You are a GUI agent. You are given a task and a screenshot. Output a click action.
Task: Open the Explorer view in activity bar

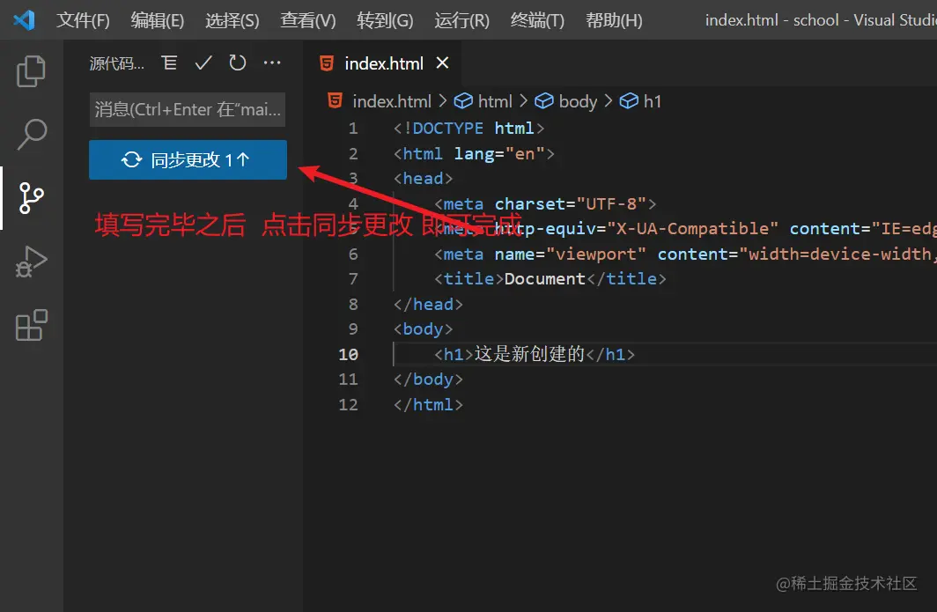click(31, 71)
